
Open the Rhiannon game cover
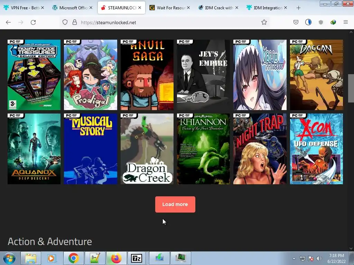(203, 149)
